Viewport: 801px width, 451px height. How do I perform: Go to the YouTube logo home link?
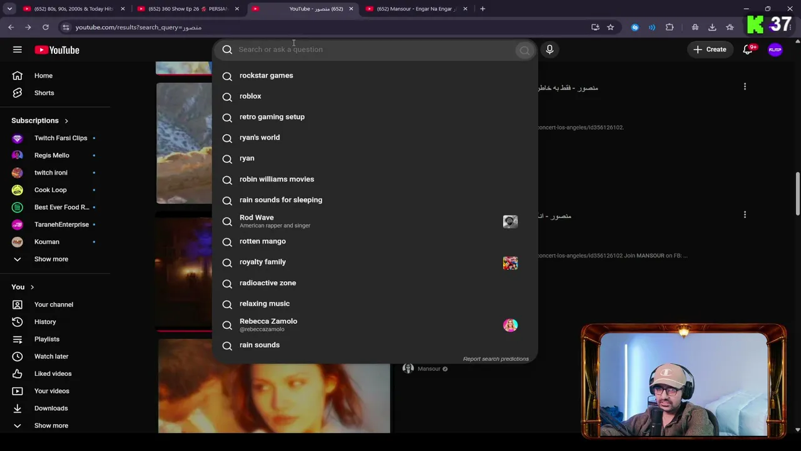tap(57, 50)
